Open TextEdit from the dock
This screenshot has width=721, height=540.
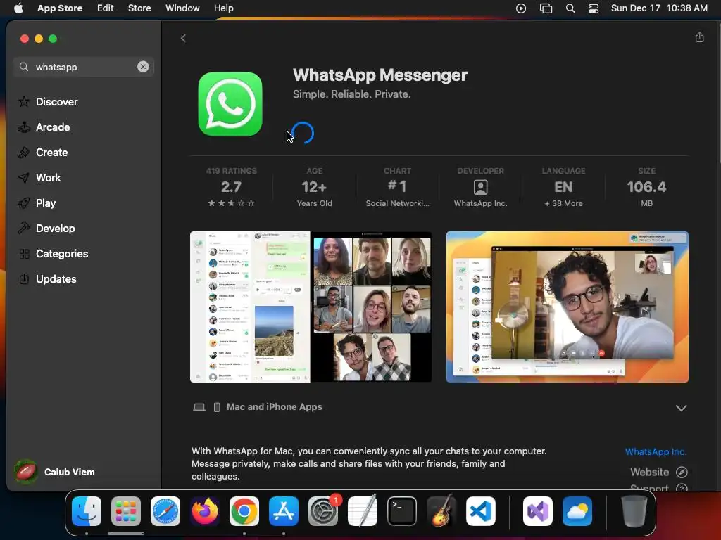[363, 511]
